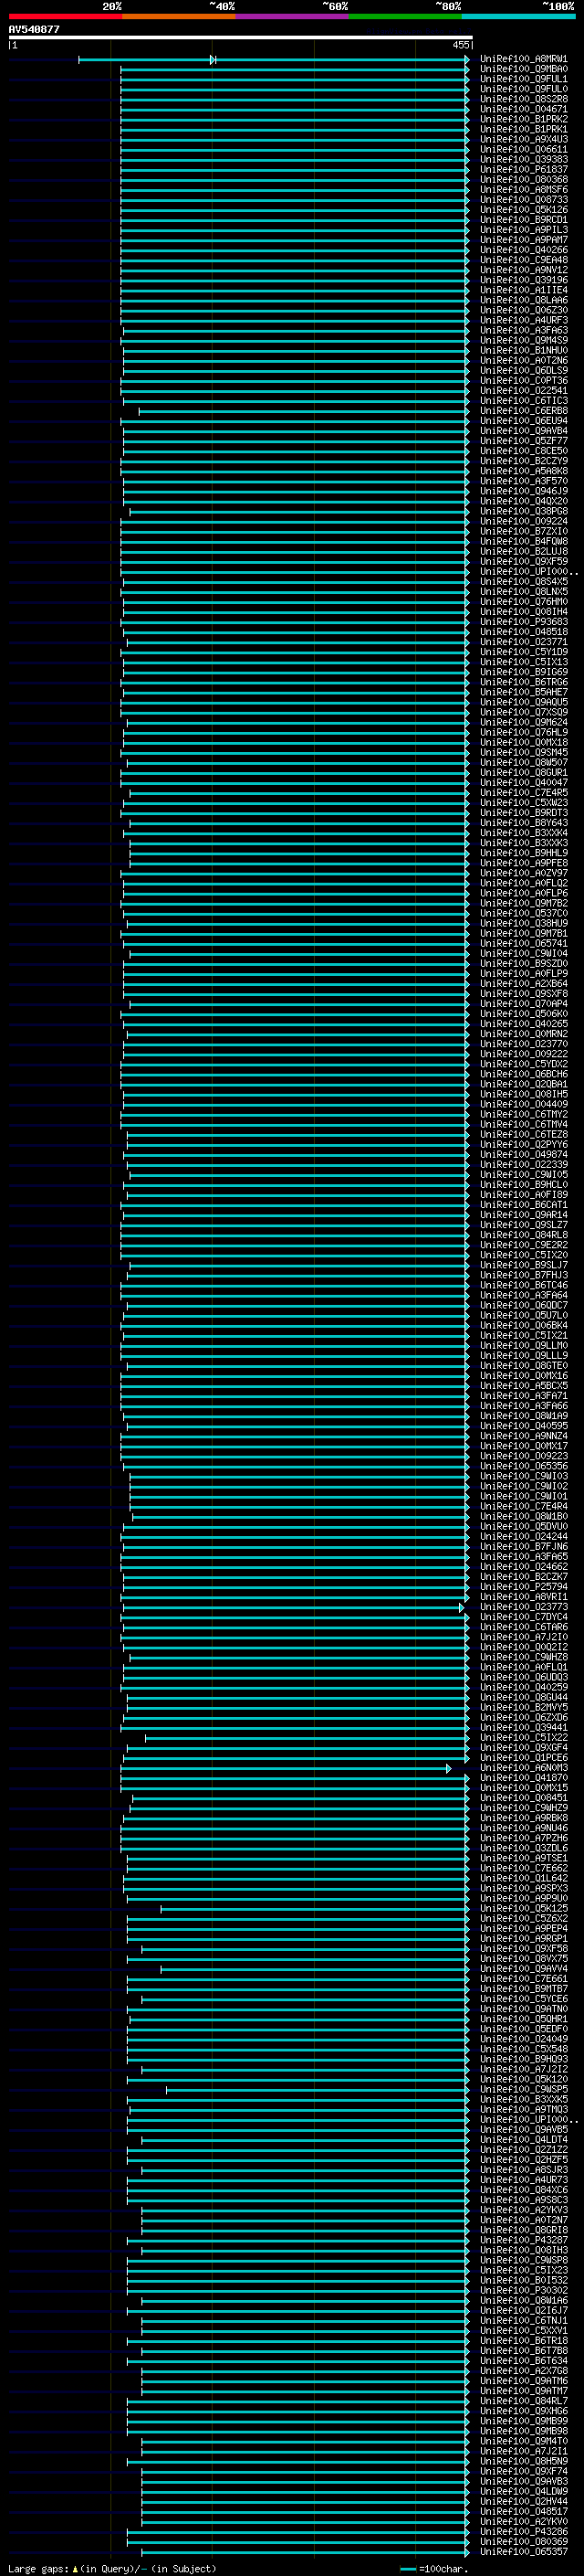Select hit label UniRef100_Q4LDW9
This screenshot has height=2576, width=584.
[x=524, y=2491]
